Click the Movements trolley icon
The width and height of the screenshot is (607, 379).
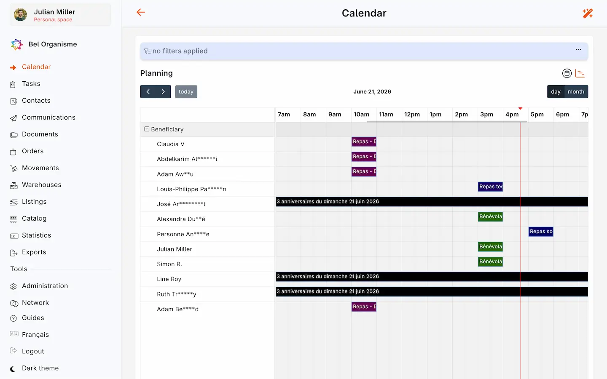tap(13, 168)
